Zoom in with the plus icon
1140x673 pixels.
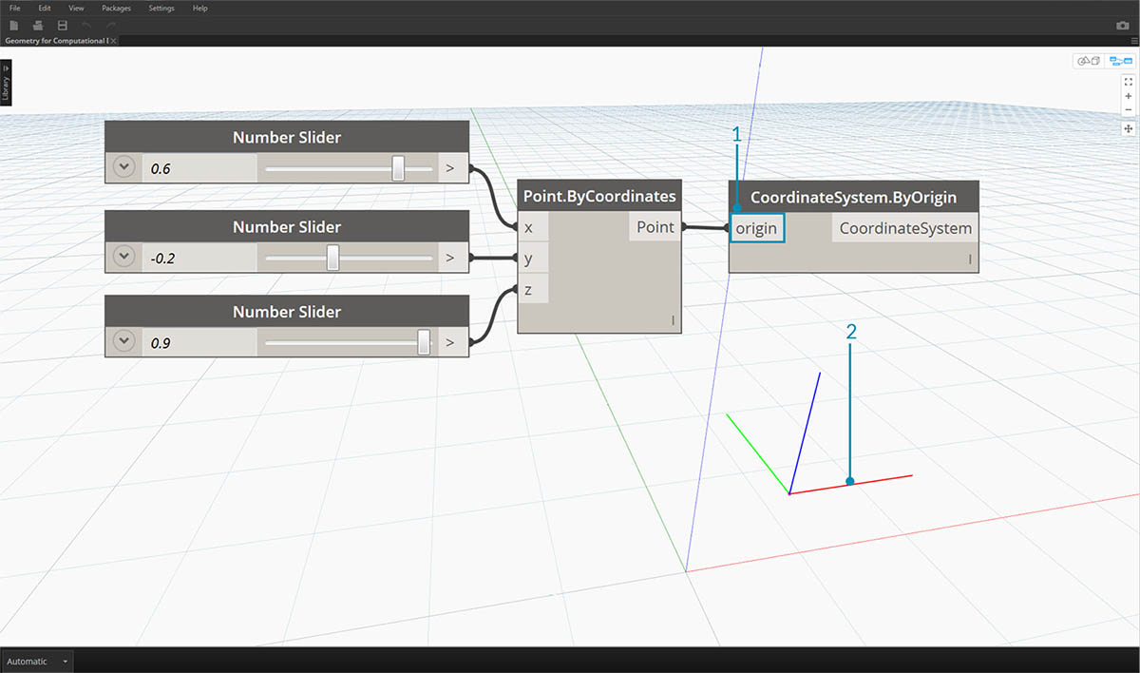[1129, 95]
